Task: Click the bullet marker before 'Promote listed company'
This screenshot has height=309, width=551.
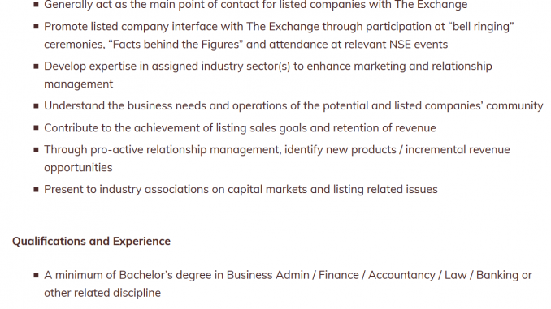Action: 36,26
